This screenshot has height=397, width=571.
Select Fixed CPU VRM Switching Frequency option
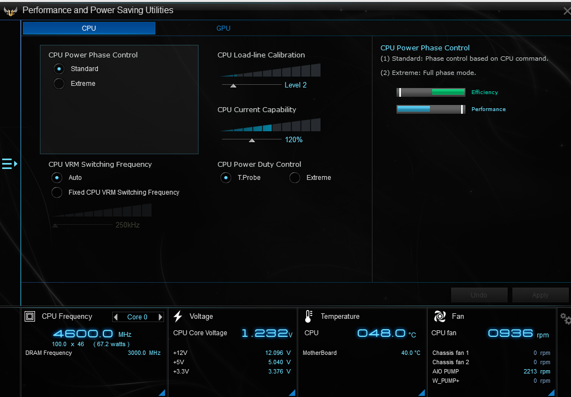pyautogui.click(x=57, y=192)
